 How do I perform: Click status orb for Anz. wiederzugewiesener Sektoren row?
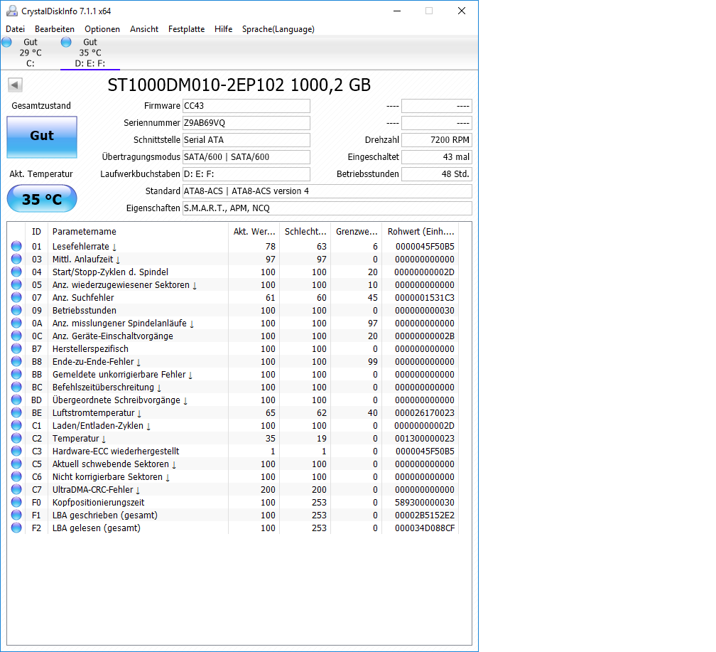[x=16, y=284]
